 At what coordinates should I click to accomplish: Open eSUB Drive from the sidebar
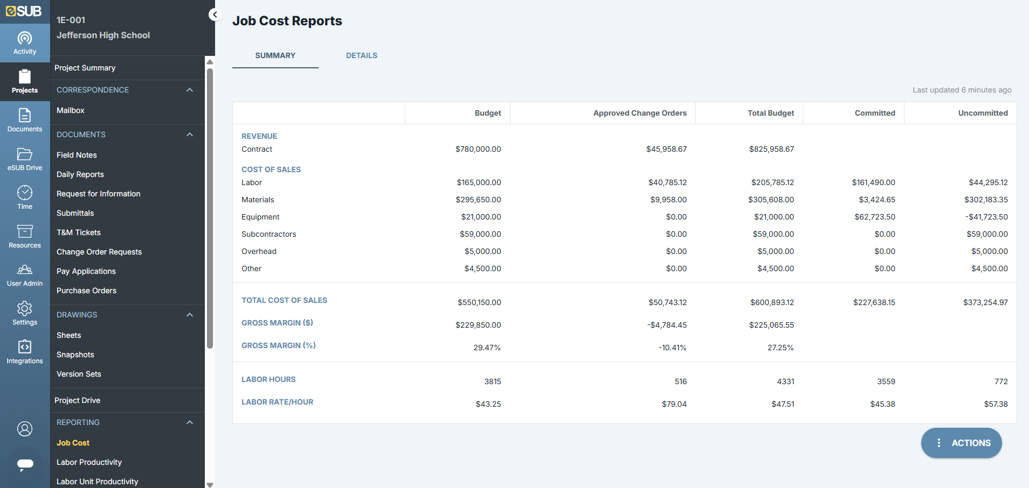(x=25, y=159)
